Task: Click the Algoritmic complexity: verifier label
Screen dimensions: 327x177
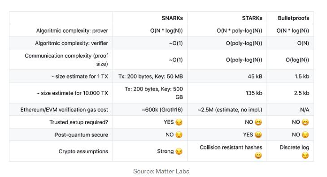Action: 71,43
